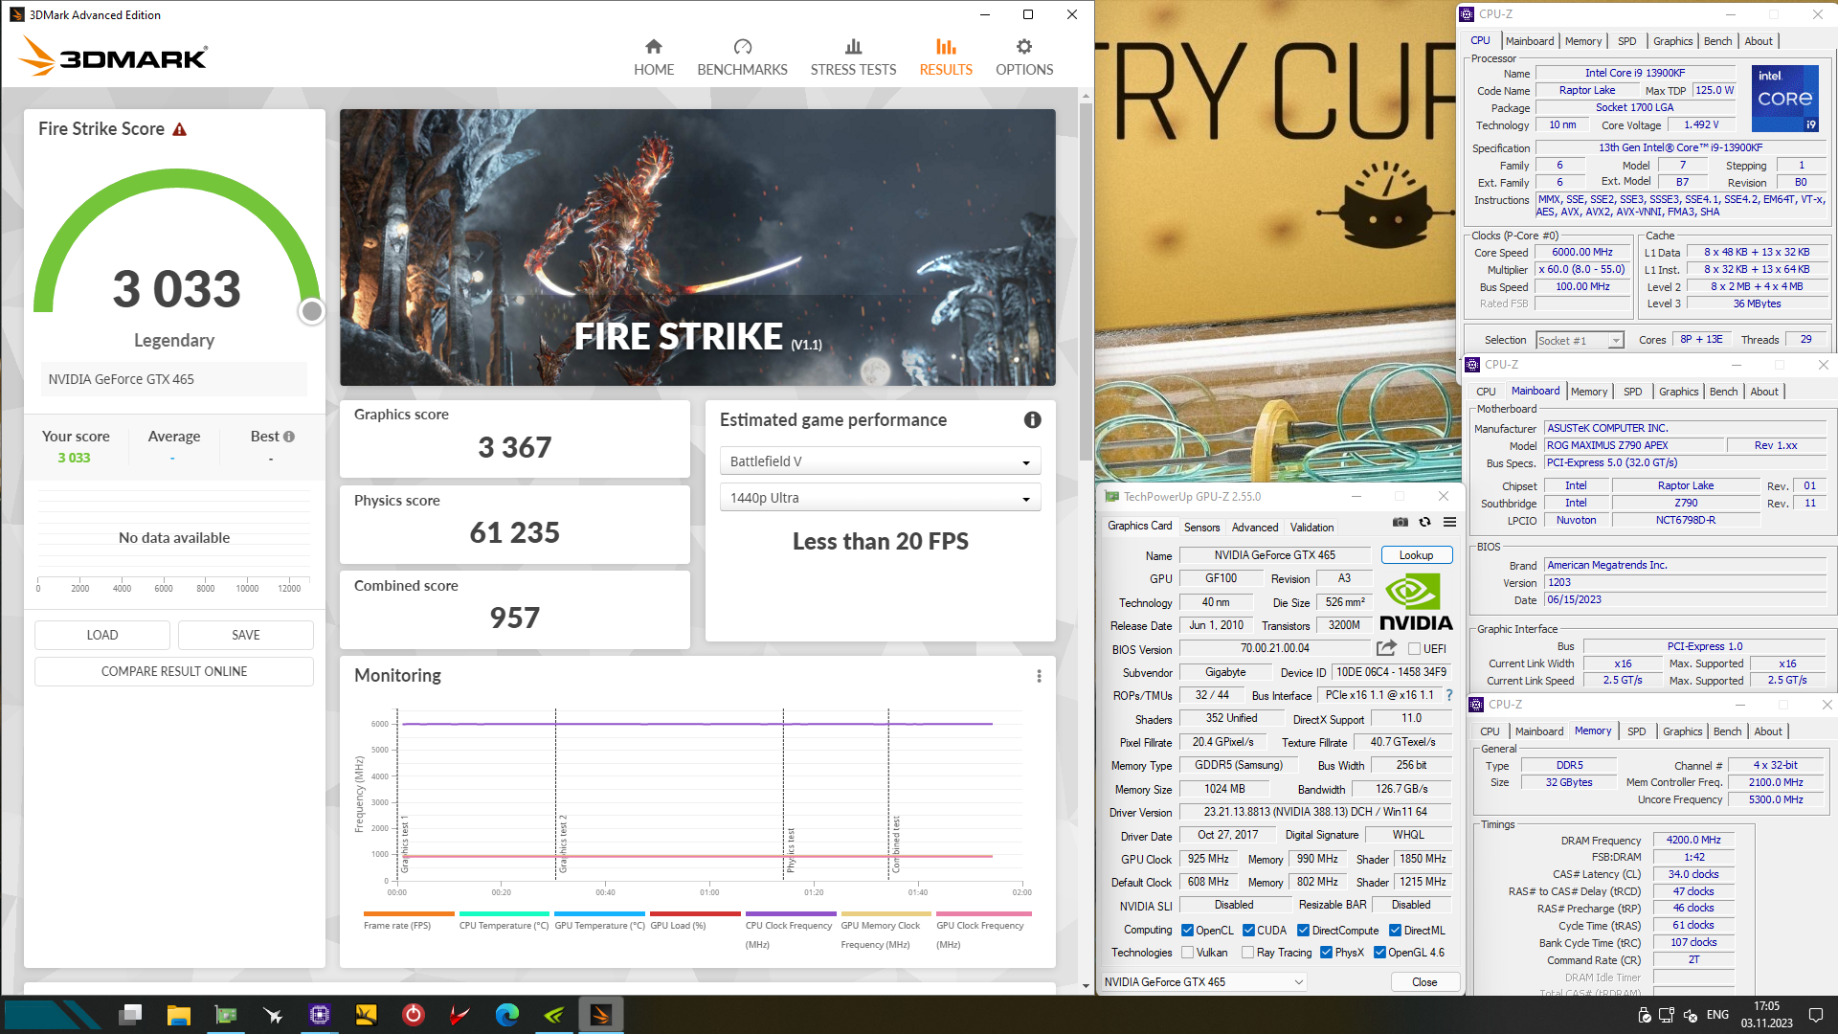1838x1034 pixels.
Task: Click the info icon beside Best score
Action: click(x=289, y=437)
